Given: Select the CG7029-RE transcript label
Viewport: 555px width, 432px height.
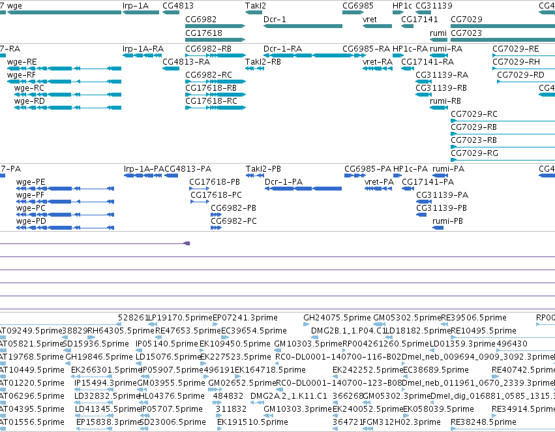Looking at the screenshot, I should click(516, 48).
